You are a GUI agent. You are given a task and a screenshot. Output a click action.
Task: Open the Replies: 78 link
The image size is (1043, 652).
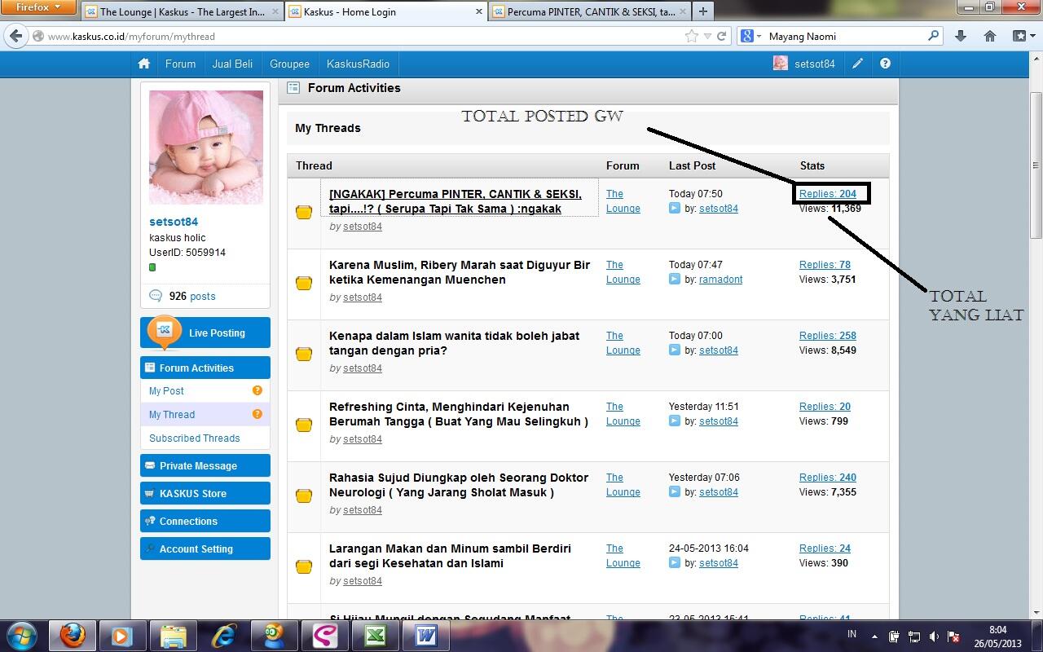825,265
